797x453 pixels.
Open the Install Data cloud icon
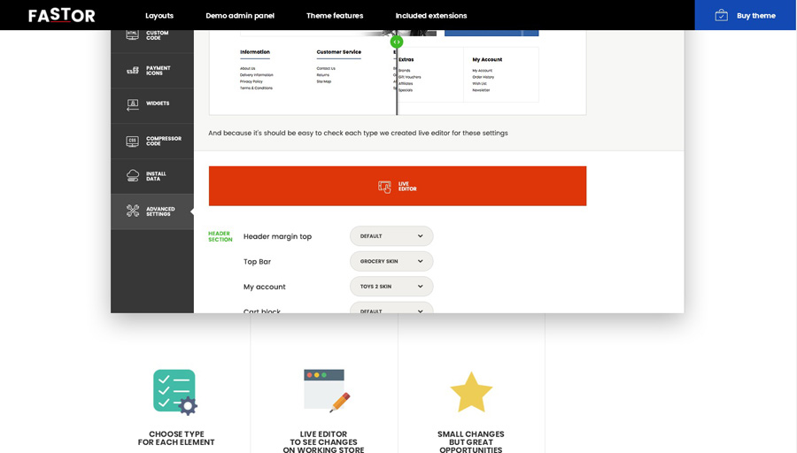click(132, 175)
